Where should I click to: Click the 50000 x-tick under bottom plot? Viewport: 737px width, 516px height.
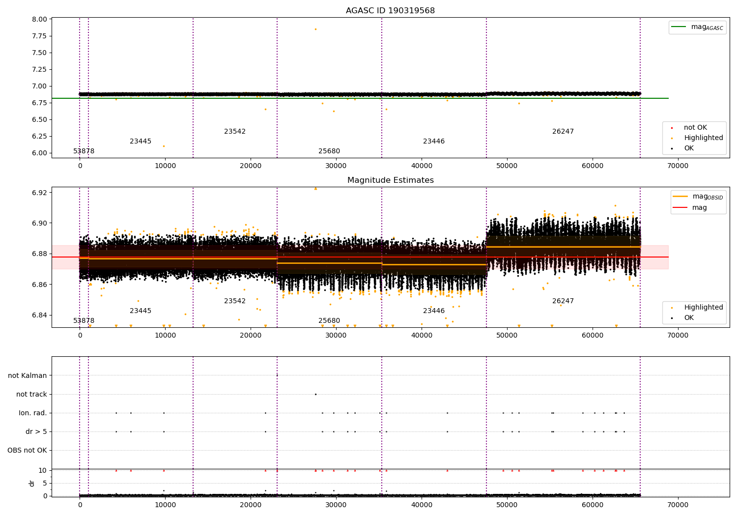pyautogui.click(x=507, y=505)
